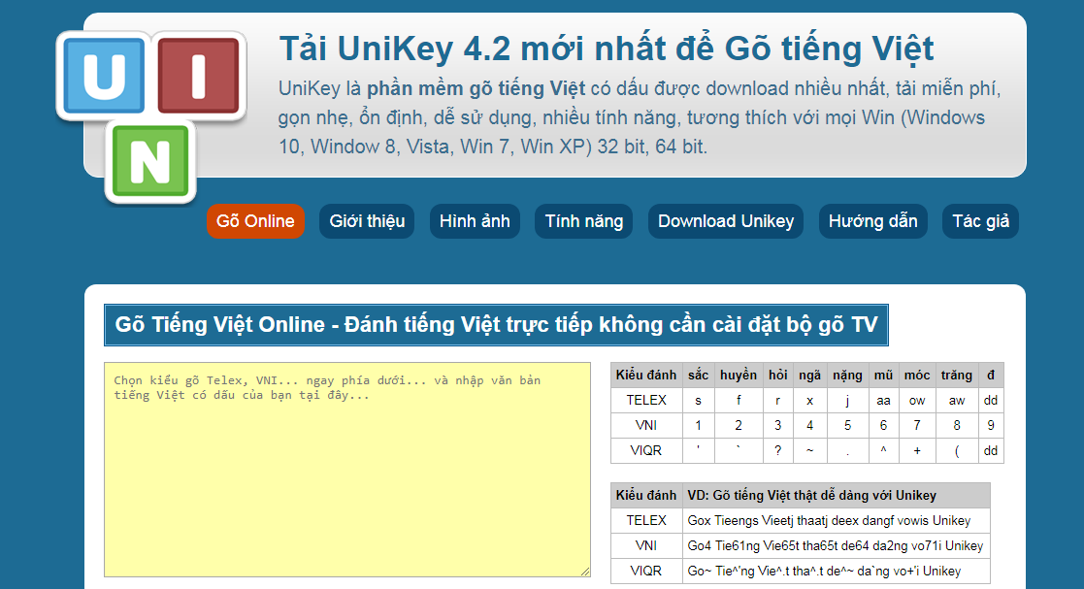Click the VNI '6' cell

883,425
